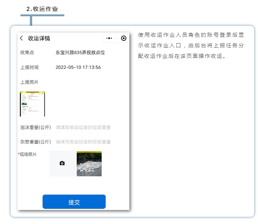Click the 2.收运作业 section heading
258x224 pixels.
tap(42, 9)
